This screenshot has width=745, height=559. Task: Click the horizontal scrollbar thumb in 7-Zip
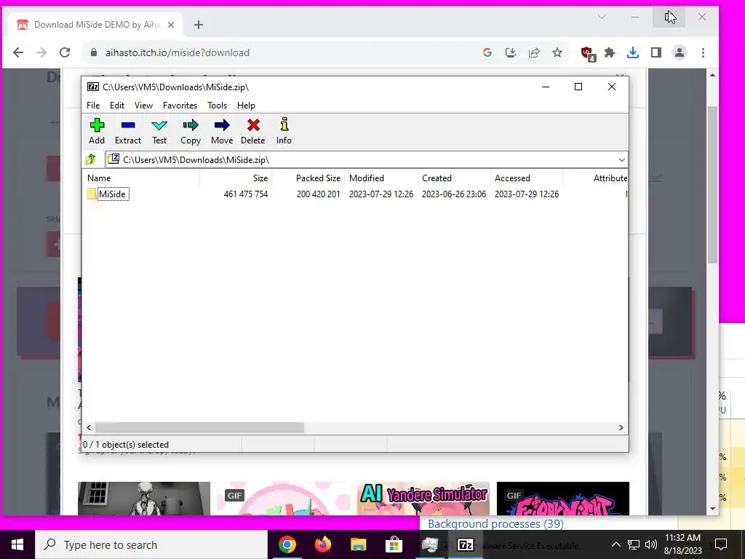[199, 427]
